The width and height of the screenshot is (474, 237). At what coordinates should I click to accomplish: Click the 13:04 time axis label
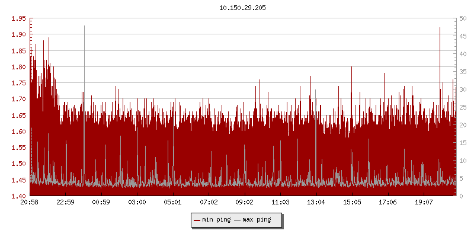(x=316, y=202)
